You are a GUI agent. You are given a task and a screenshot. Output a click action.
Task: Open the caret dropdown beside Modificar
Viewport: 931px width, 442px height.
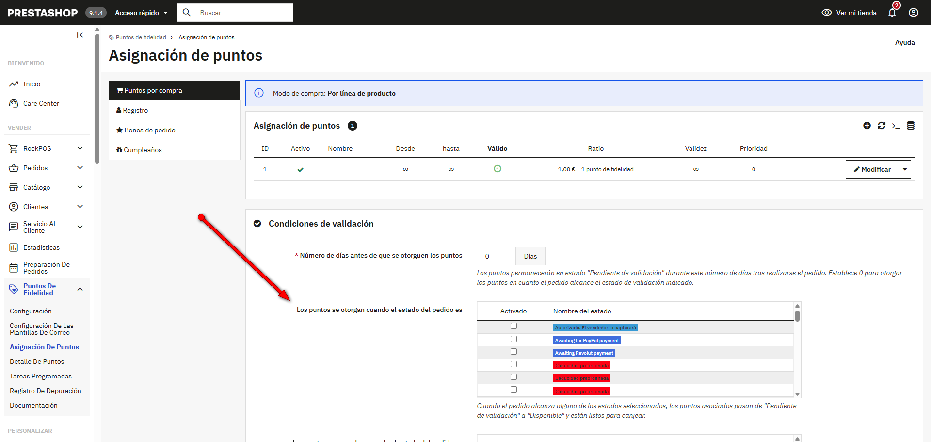click(x=905, y=169)
